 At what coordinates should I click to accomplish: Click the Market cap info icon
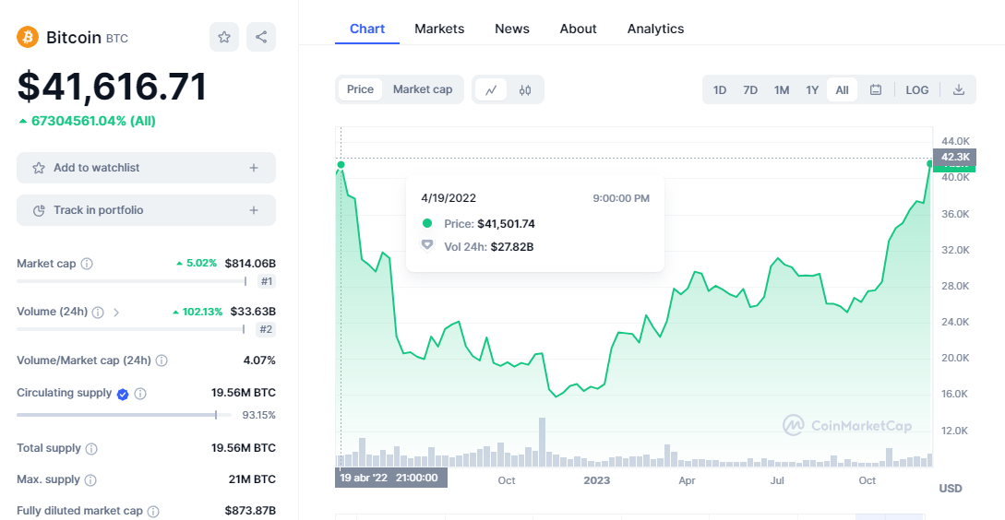coord(87,264)
